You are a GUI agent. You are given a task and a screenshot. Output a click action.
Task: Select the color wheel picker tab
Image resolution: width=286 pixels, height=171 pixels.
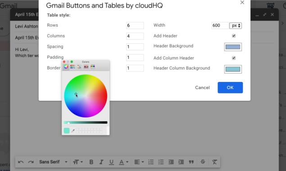66,67
